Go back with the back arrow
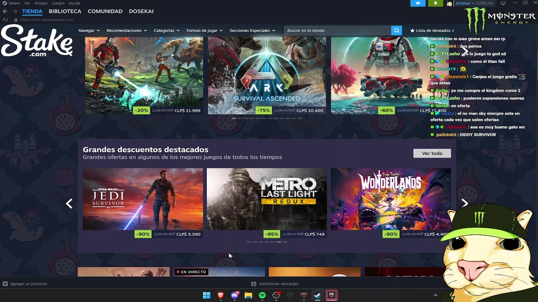This screenshot has width=538, height=302. coord(5,11)
